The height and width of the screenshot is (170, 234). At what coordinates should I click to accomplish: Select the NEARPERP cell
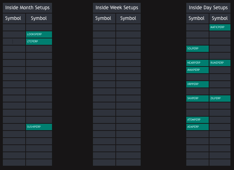[x=197, y=63]
